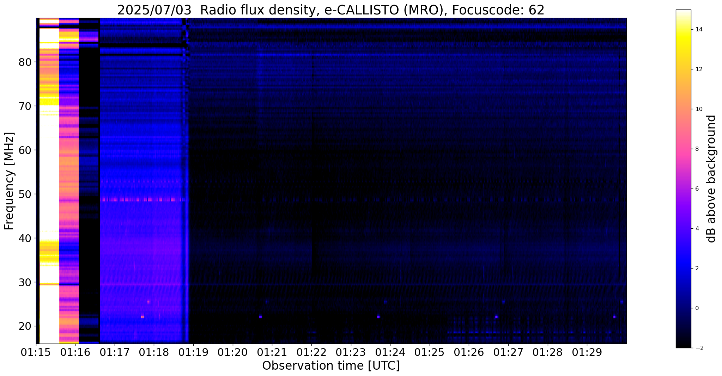Click the 'dB above background' colorbar label
Image resolution: width=722 pixels, height=376 pixels.
click(x=711, y=179)
